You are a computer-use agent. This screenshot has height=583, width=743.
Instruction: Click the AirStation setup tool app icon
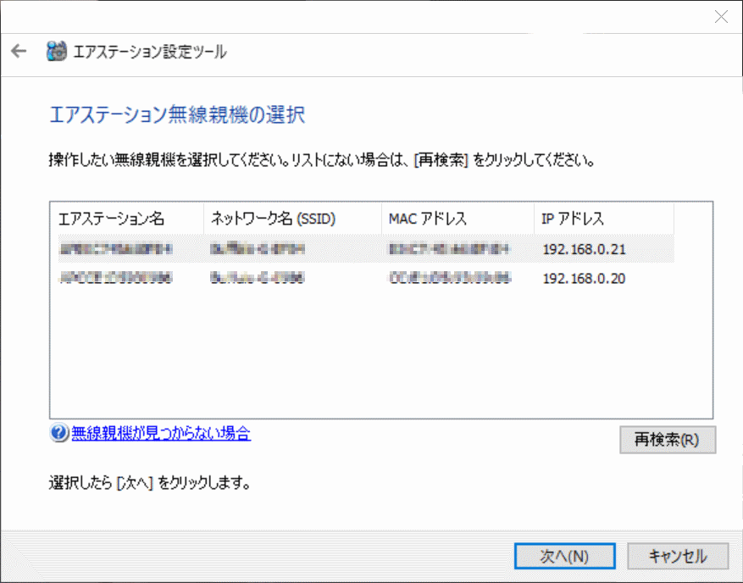pyautogui.click(x=56, y=52)
